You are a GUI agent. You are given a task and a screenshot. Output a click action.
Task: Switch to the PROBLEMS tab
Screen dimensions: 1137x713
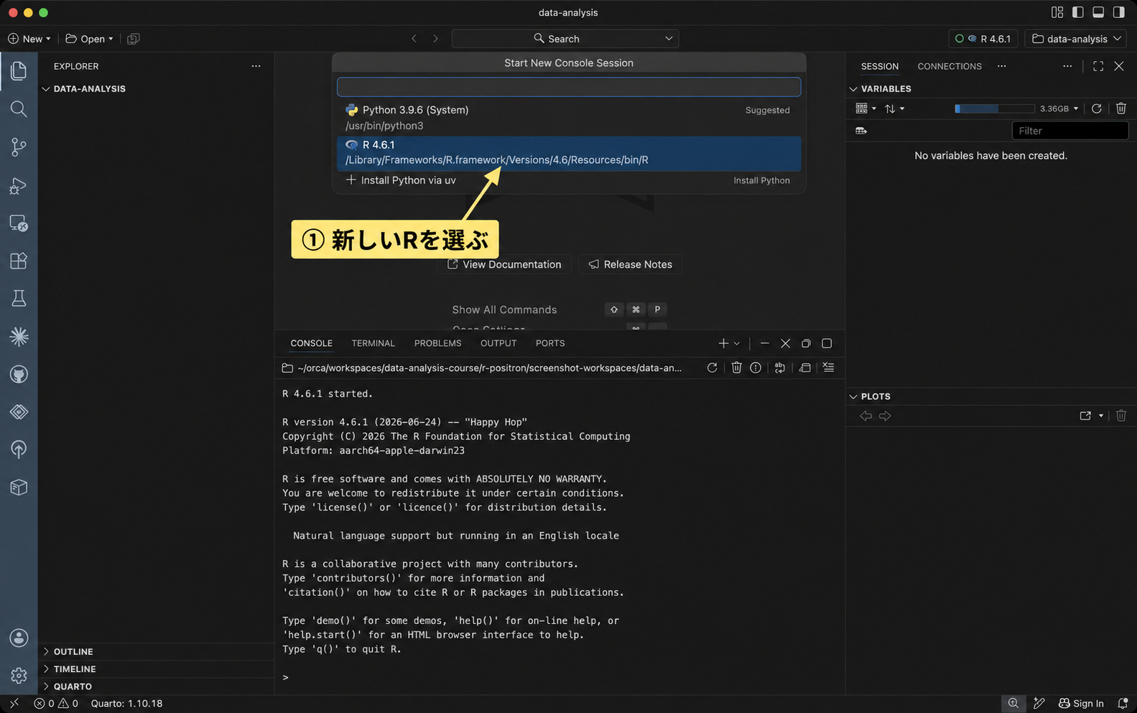point(437,343)
